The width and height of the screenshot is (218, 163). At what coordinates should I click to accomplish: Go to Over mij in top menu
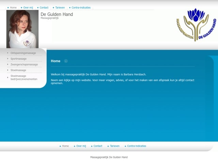pos(28,7)
